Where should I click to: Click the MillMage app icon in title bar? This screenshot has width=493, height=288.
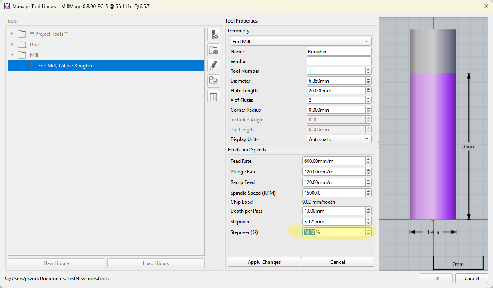coord(7,6)
